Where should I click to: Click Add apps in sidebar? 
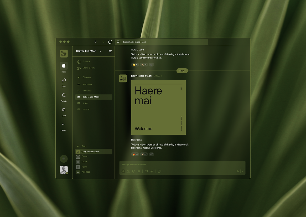pyautogui.click(x=86, y=172)
